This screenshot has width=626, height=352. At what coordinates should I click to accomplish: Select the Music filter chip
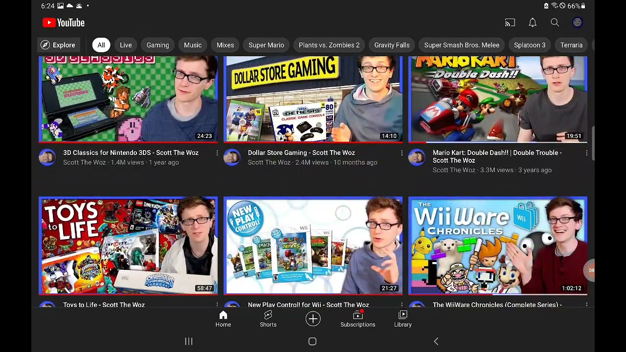[x=193, y=45]
